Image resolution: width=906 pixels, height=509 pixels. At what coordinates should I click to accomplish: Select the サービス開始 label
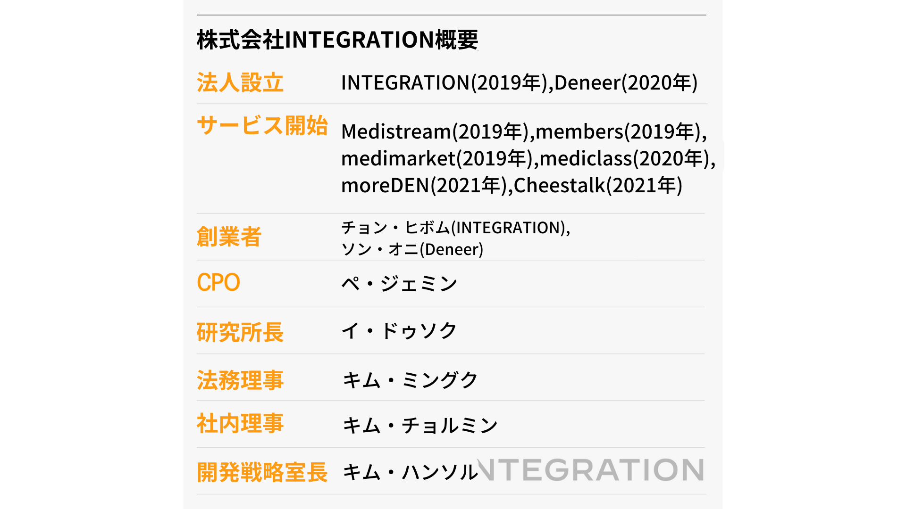click(x=262, y=126)
